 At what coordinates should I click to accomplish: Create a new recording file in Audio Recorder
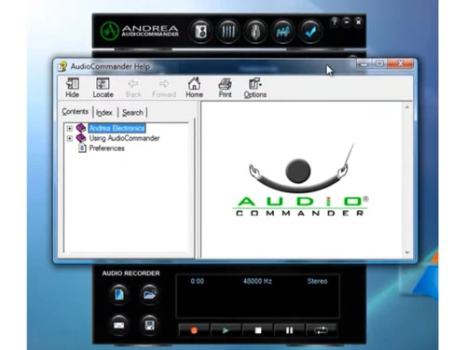point(119,294)
